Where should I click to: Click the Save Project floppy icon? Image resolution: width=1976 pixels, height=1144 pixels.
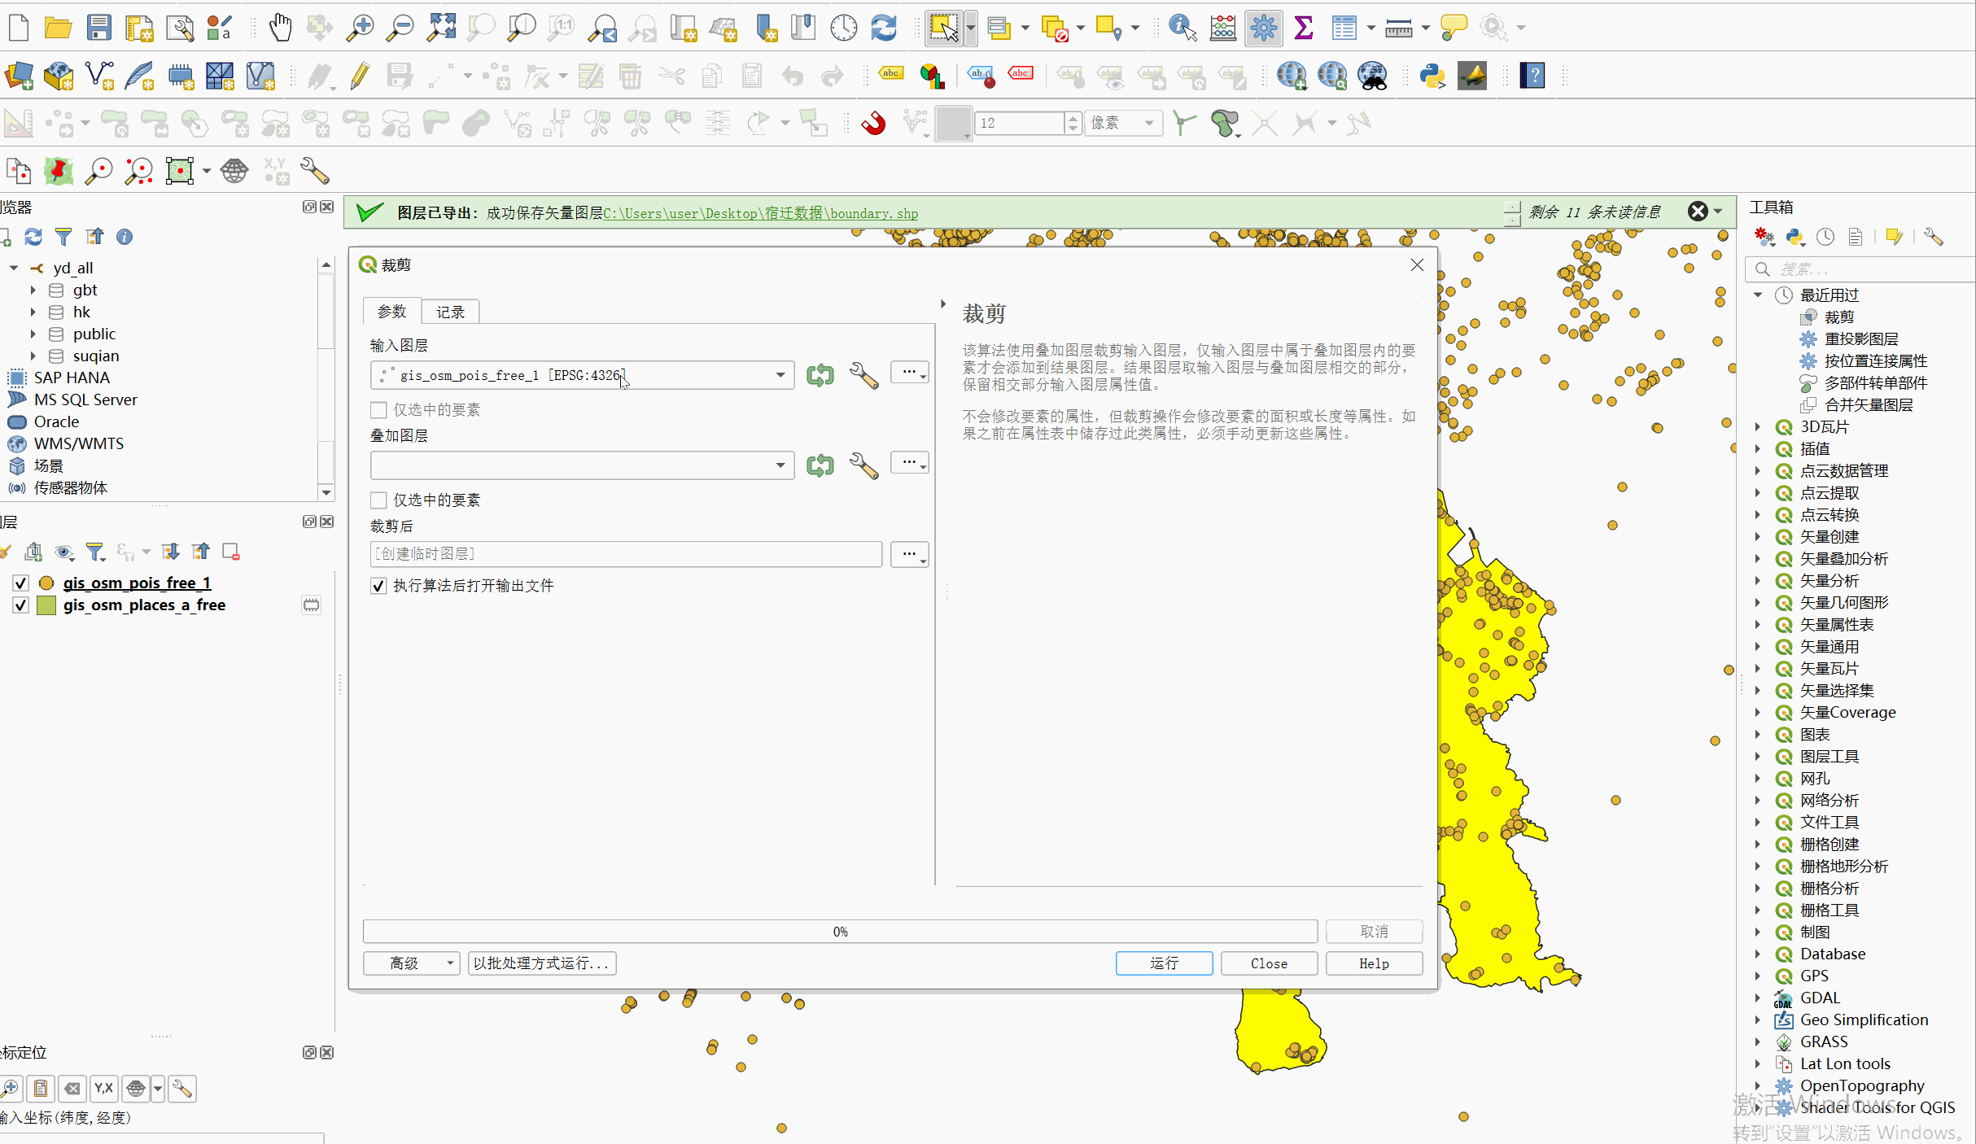[x=98, y=28]
